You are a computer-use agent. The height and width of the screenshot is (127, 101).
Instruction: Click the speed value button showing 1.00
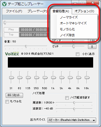92,41
